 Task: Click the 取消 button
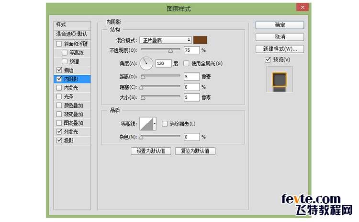(x=280, y=37)
